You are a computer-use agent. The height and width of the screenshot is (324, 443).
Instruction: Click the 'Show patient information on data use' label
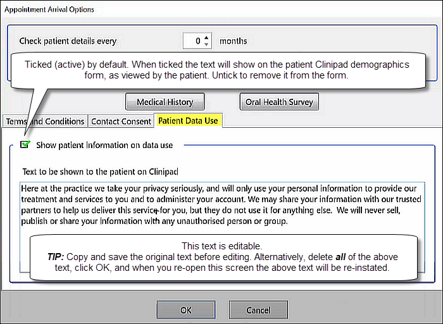click(x=104, y=145)
